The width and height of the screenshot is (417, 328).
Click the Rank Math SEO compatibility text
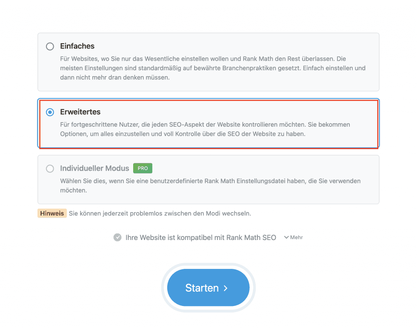[201, 238]
